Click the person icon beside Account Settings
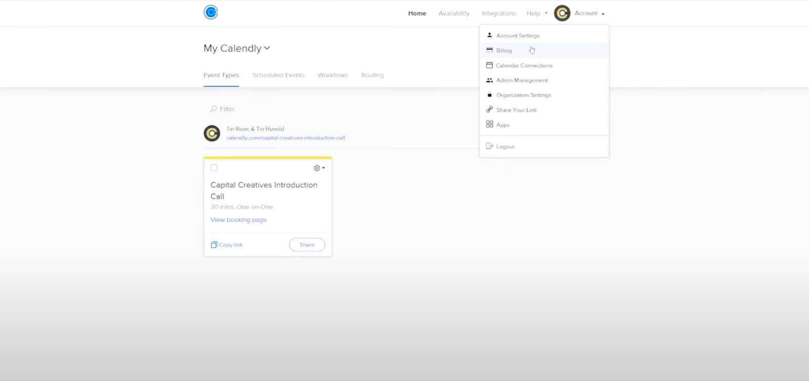 pos(489,35)
